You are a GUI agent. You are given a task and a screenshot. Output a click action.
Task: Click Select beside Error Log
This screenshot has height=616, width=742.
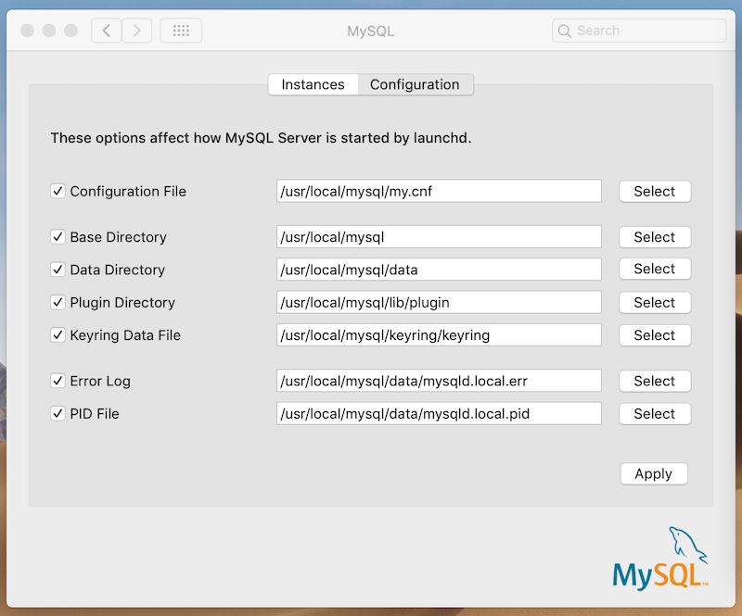click(655, 381)
